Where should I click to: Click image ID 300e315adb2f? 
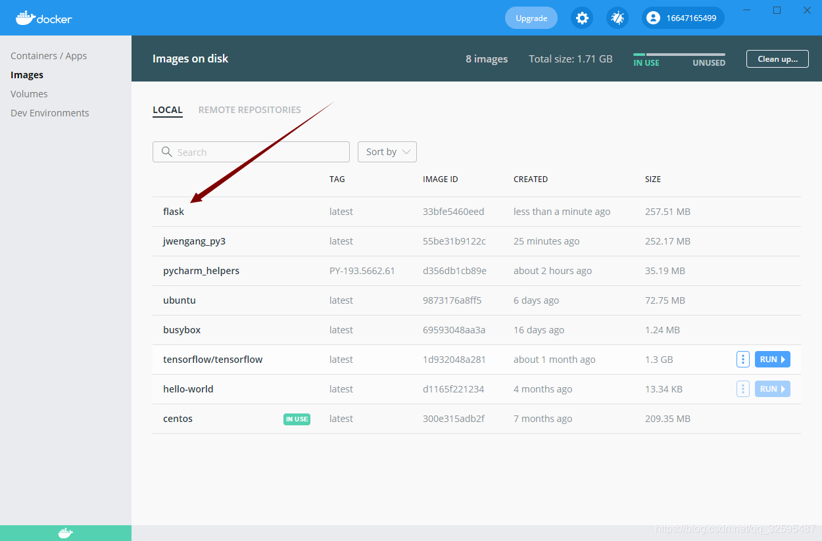(x=454, y=419)
